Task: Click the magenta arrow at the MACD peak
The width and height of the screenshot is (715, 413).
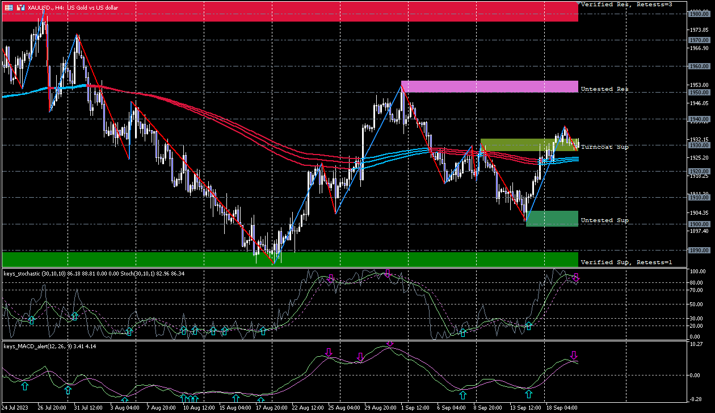Action: (x=389, y=343)
